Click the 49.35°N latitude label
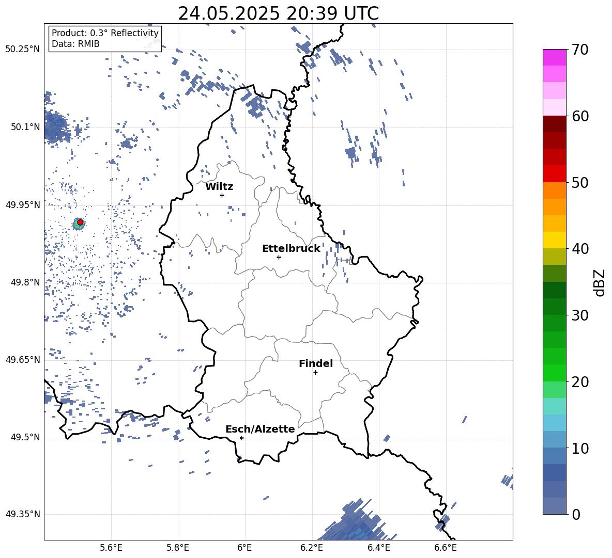 pyautogui.click(x=23, y=514)
